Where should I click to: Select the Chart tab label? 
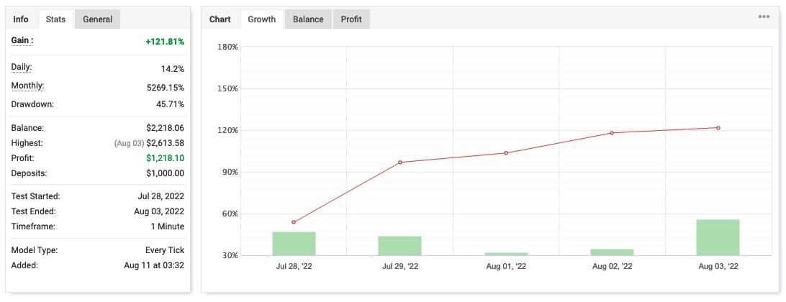click(220, 19)
